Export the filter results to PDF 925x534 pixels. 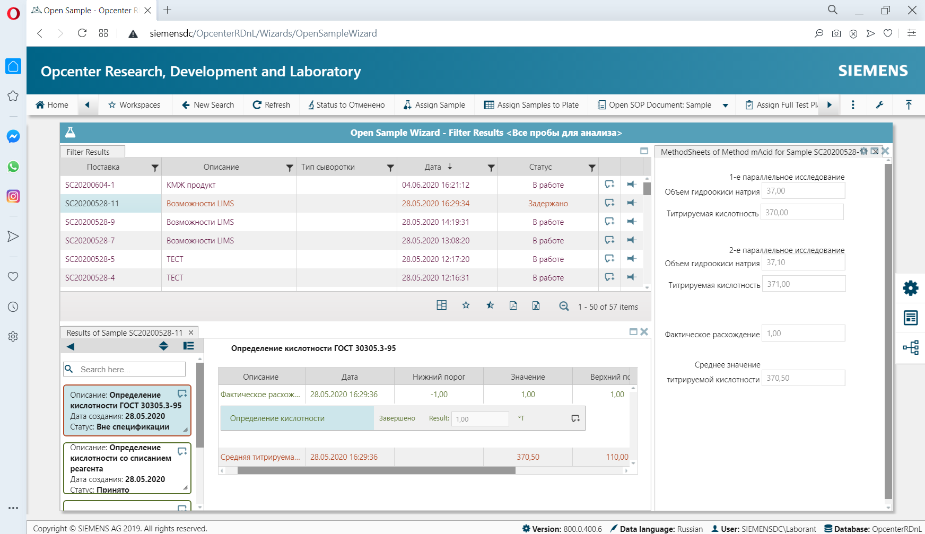pos(513,305)
